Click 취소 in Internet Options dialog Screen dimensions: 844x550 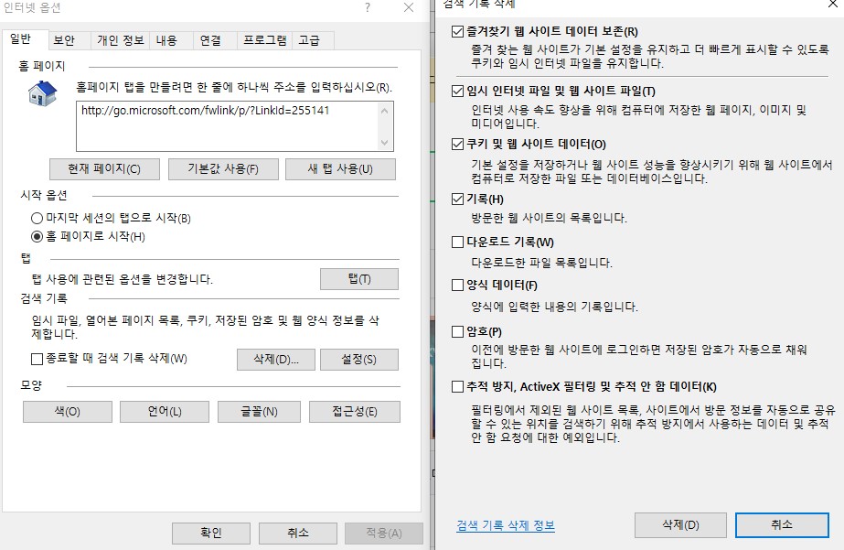298,534
